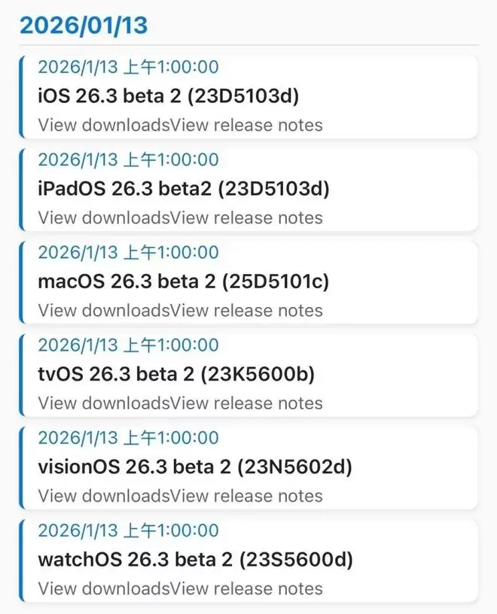Select the visionOS 26.3 beta 2 (23N5602d) title
Viewport: 497px width, 614px height.
(195, 467)
